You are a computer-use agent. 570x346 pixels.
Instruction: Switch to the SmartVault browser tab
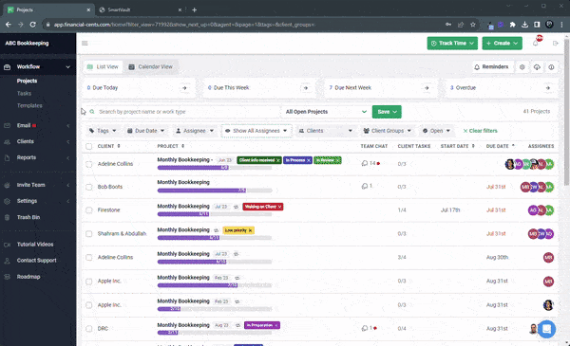(x=141, y=9)
